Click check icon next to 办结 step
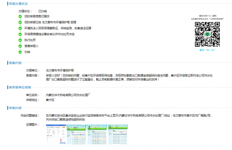Screen dimensions: 232x150 [x=20, y=52]
